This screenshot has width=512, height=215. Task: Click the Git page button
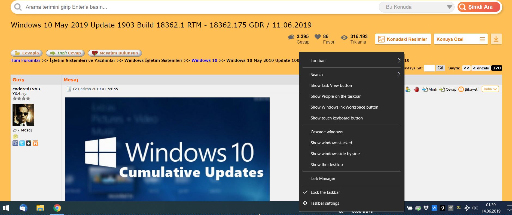pos(440,68)
